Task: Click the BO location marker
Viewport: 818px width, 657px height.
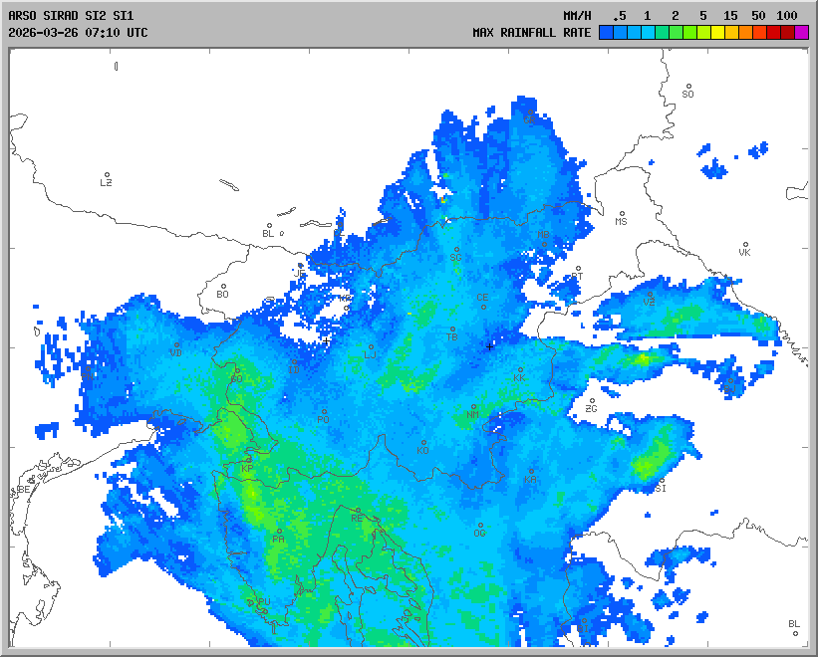Action: coord(223,287)
